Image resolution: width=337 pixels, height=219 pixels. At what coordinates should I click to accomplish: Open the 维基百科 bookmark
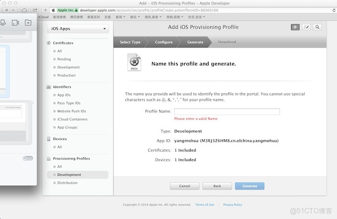point(93,17)
